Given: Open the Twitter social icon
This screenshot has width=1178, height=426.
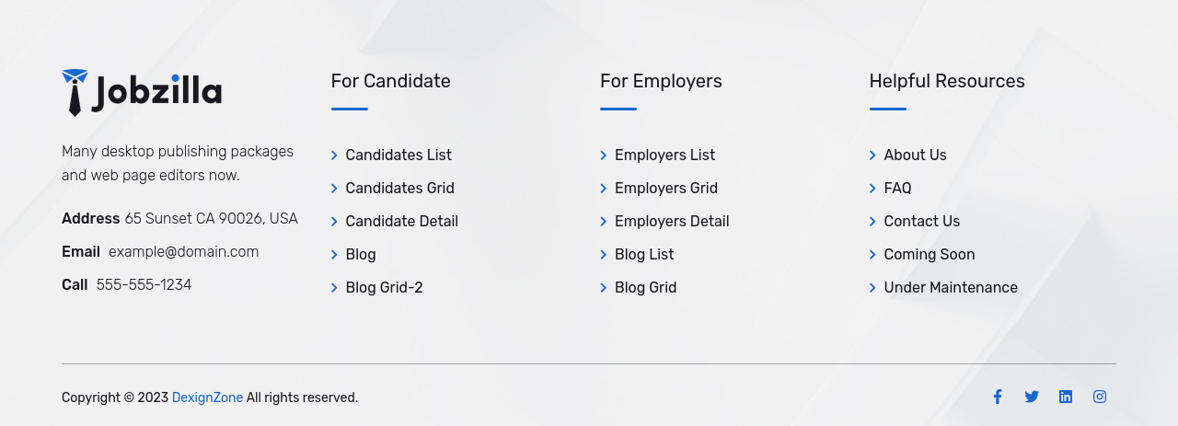Looking at the screenshot, I should coord(1032,397).
